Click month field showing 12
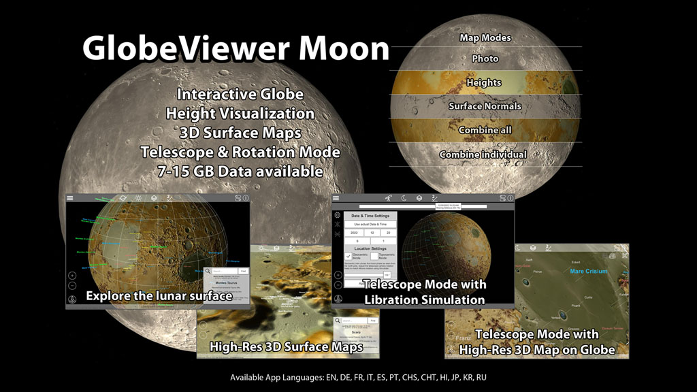The height and width of the screenshot is (392, 697). (x=372, y=233)
